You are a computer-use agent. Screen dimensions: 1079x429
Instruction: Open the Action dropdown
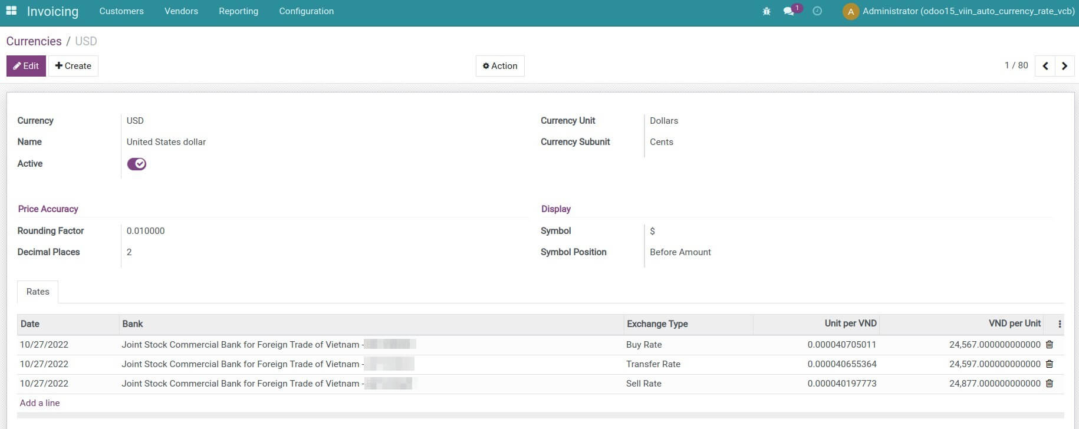[x=499, y=66]
